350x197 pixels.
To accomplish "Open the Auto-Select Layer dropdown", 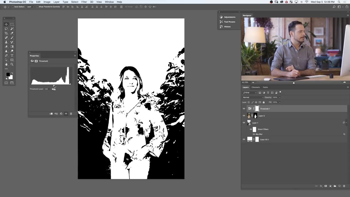I will pos(30,7).
